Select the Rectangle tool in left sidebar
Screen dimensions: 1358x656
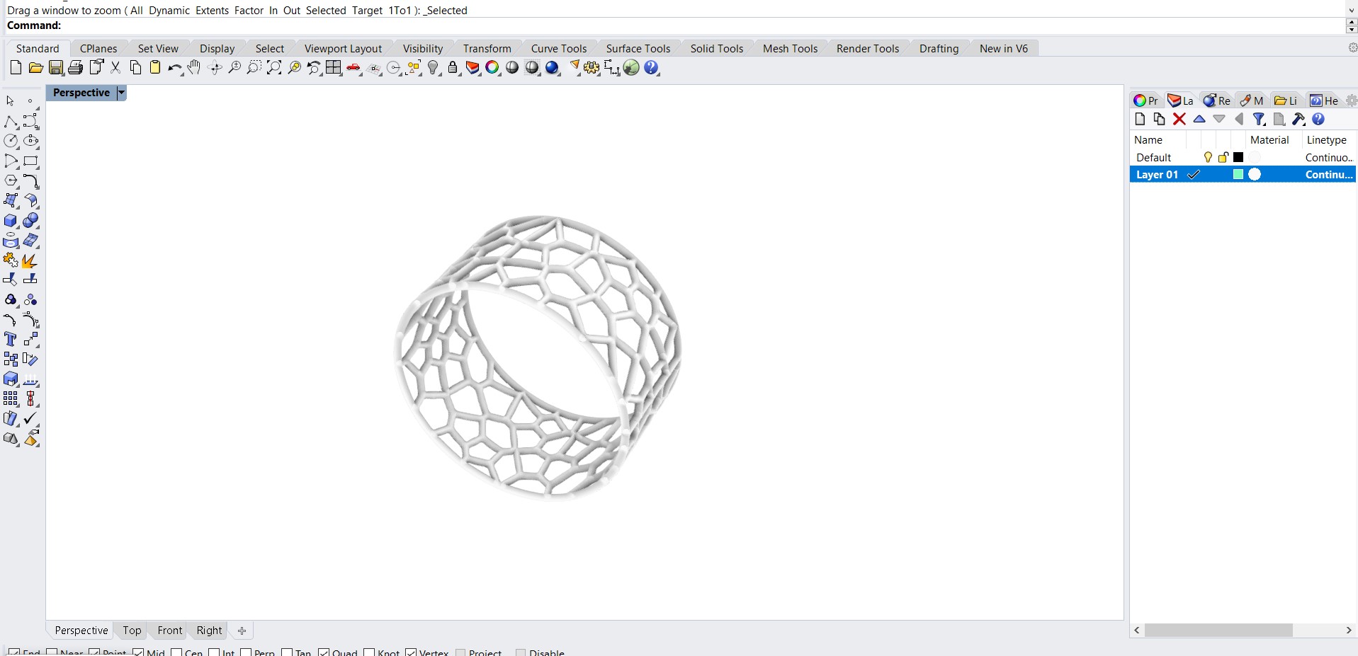point(30,161)
